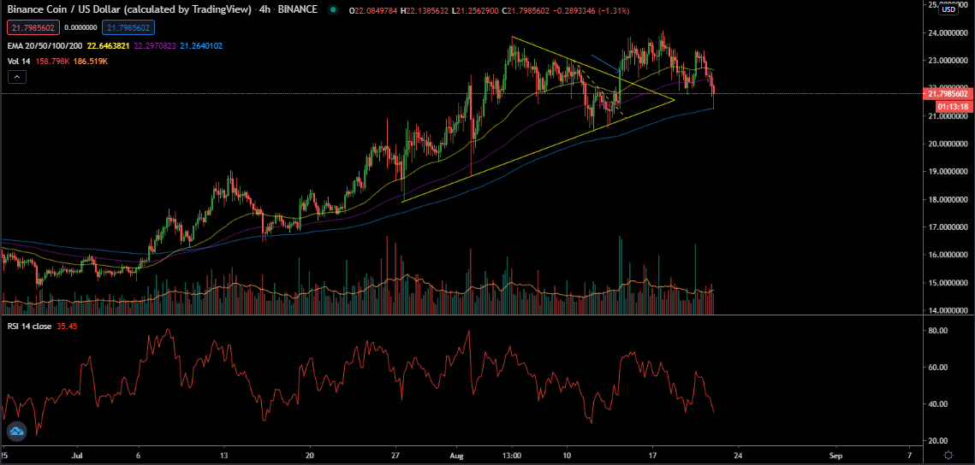Click the open price O22.0849784 value
Screen dimensions: 975x465
374,10
